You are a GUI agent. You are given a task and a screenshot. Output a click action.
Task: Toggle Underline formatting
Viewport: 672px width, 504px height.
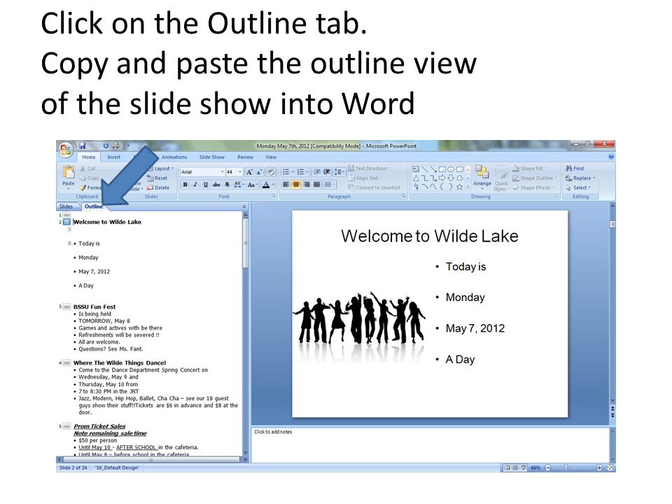coord(206,185)
